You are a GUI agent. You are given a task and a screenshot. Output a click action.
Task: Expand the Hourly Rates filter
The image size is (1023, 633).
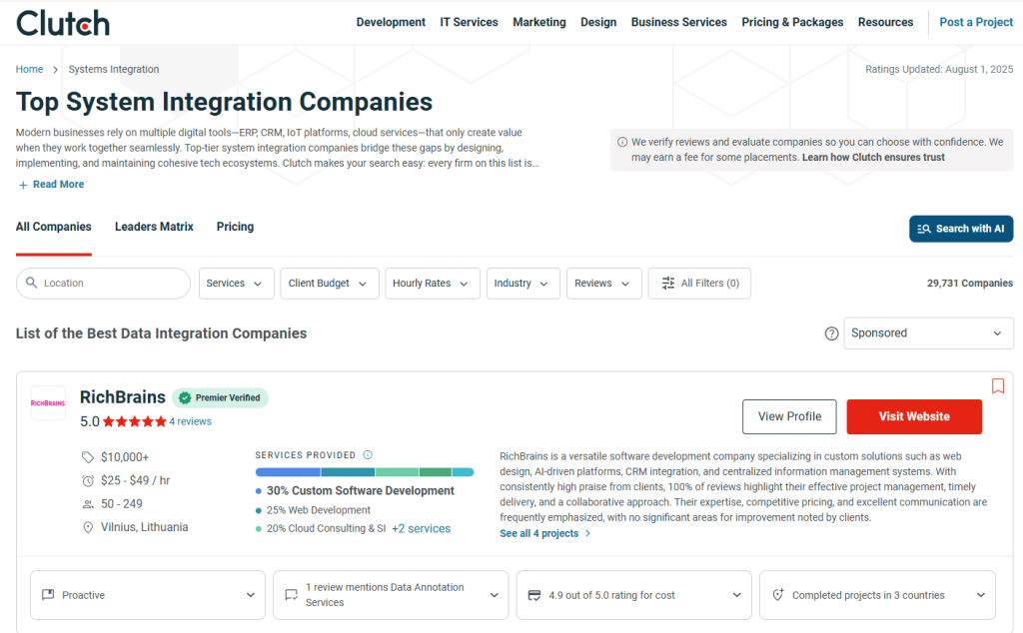click(432, 284)
